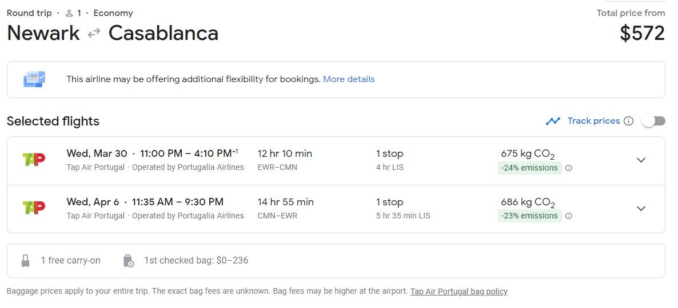Click the Wed, Mar 30 outbound flight row

pyautogui.click(x=336, y=161)
